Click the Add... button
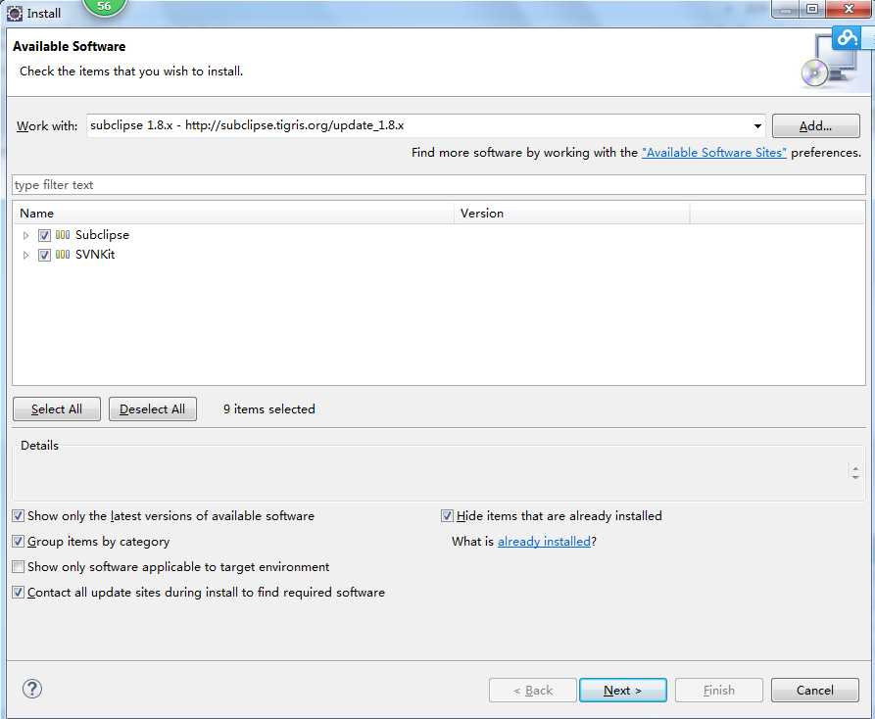Viewport: 875px width, 719px height. pos(816,126)
